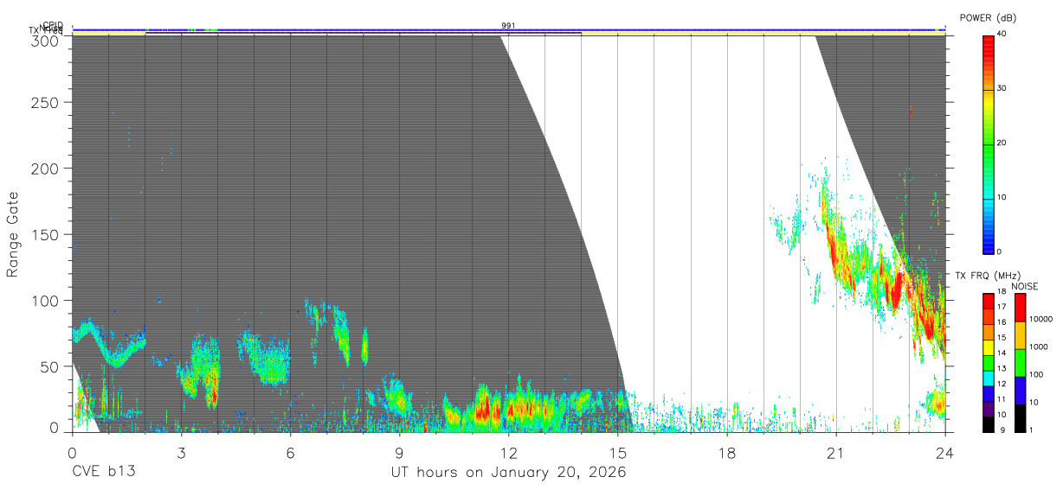Click the 150 tick on Range Gate axis
This screenshot has height=490, width=1063.
pyautogui.click(x=47, y=234)
